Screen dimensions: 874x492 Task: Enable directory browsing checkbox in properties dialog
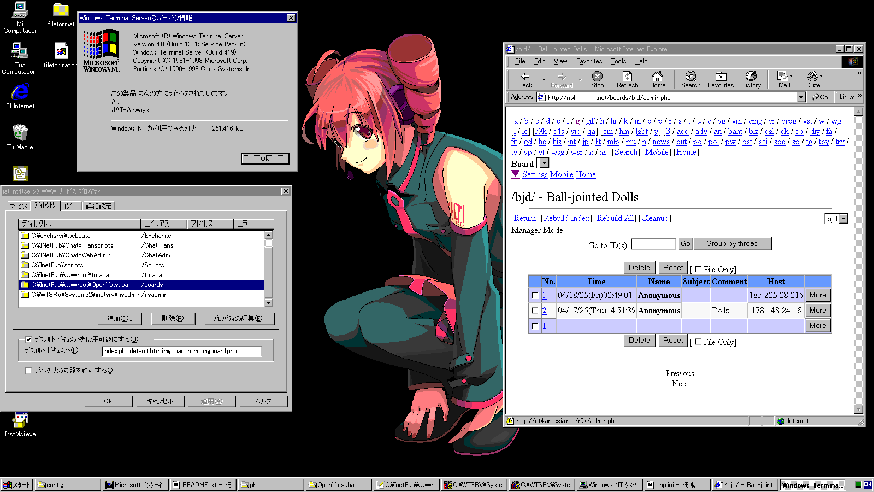coord(28,371)
